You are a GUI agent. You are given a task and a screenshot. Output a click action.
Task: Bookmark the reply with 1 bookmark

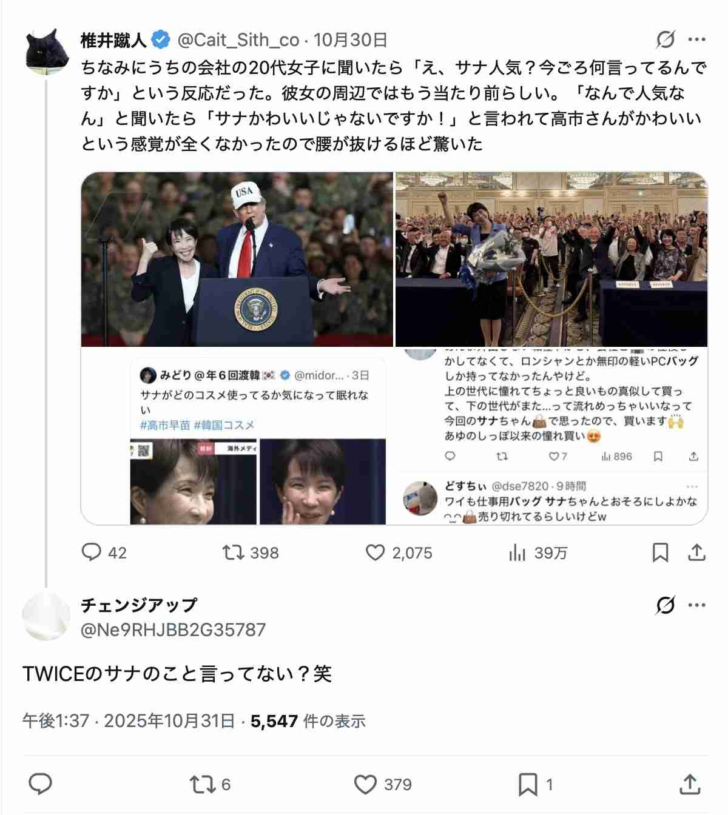[536, 785]
